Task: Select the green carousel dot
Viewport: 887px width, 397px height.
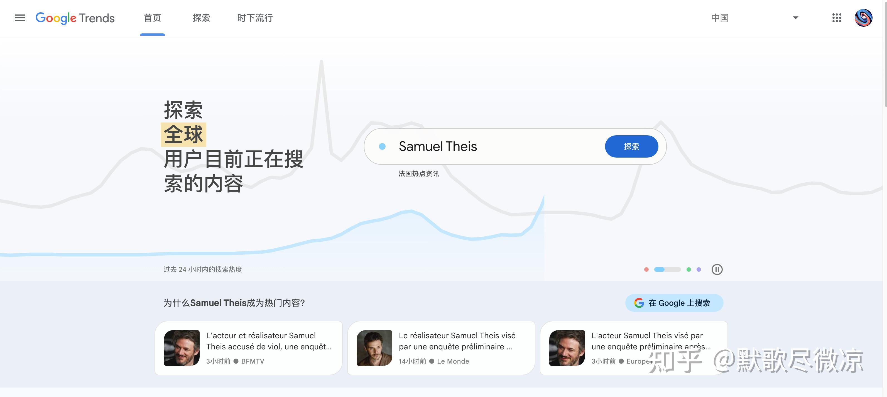Action: click(x=689, y=269)
